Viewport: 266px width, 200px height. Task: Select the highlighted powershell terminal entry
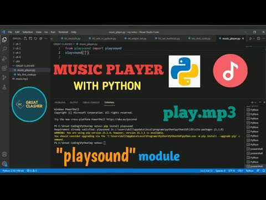(x=255, y=166)
